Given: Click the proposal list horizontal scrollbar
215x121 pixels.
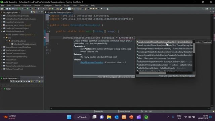Looking at the screenshot, I should click(152, 73).
